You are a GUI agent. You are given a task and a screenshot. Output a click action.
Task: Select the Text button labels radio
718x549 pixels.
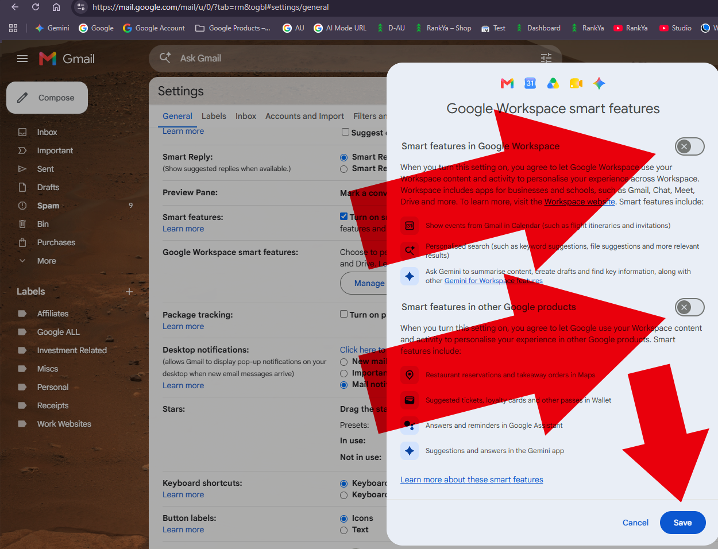click(x=344, y=530)
